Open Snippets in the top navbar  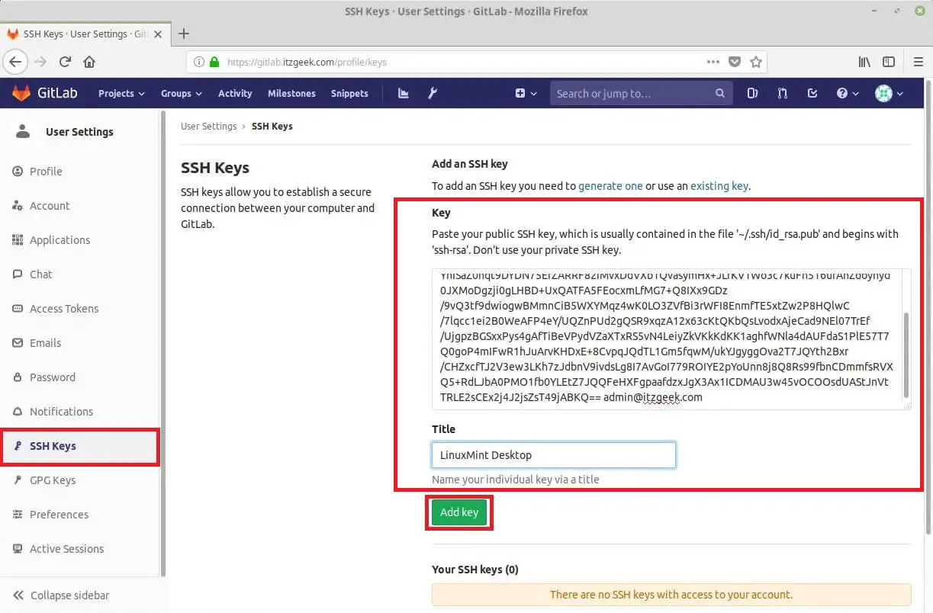tap(349, 93)
